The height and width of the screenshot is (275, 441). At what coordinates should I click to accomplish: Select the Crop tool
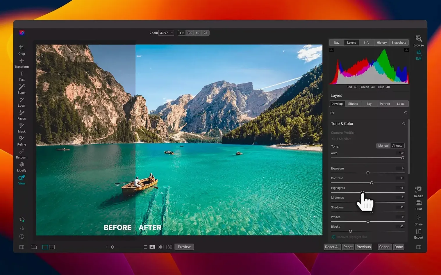[x=22, y=50]
